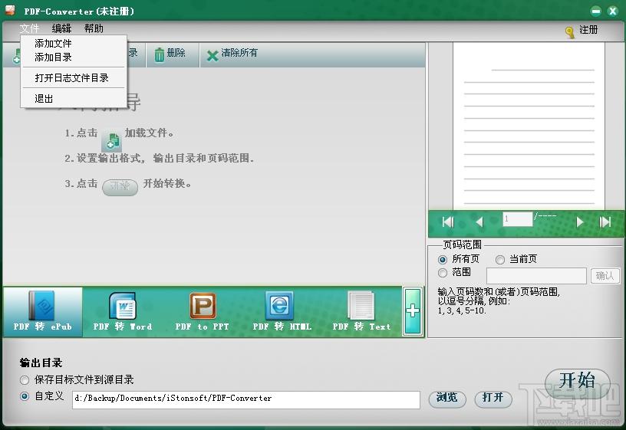Click the app icon in title bar
Screen dimensions: 626x430
click(x=10, y=11)
